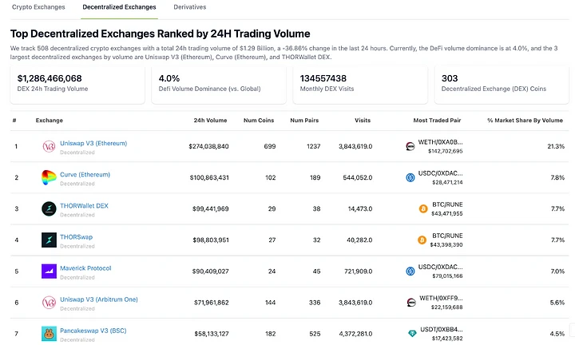This screenshot has height=345, width=575.
Task: Click the Bitcoin icon in THORSwap row
Action: click(x=422, y=240)
